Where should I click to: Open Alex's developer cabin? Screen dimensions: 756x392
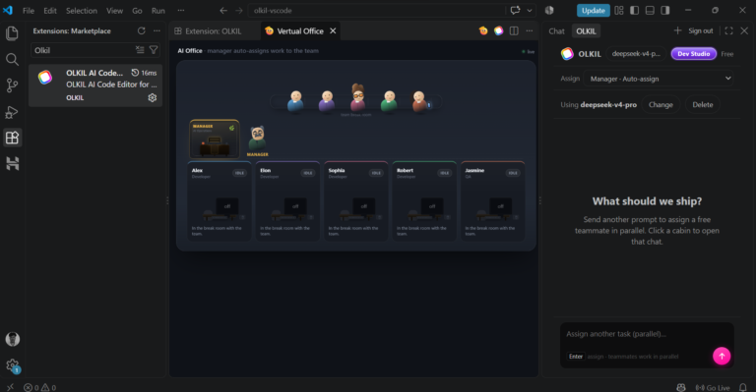(x=219, y=201)
